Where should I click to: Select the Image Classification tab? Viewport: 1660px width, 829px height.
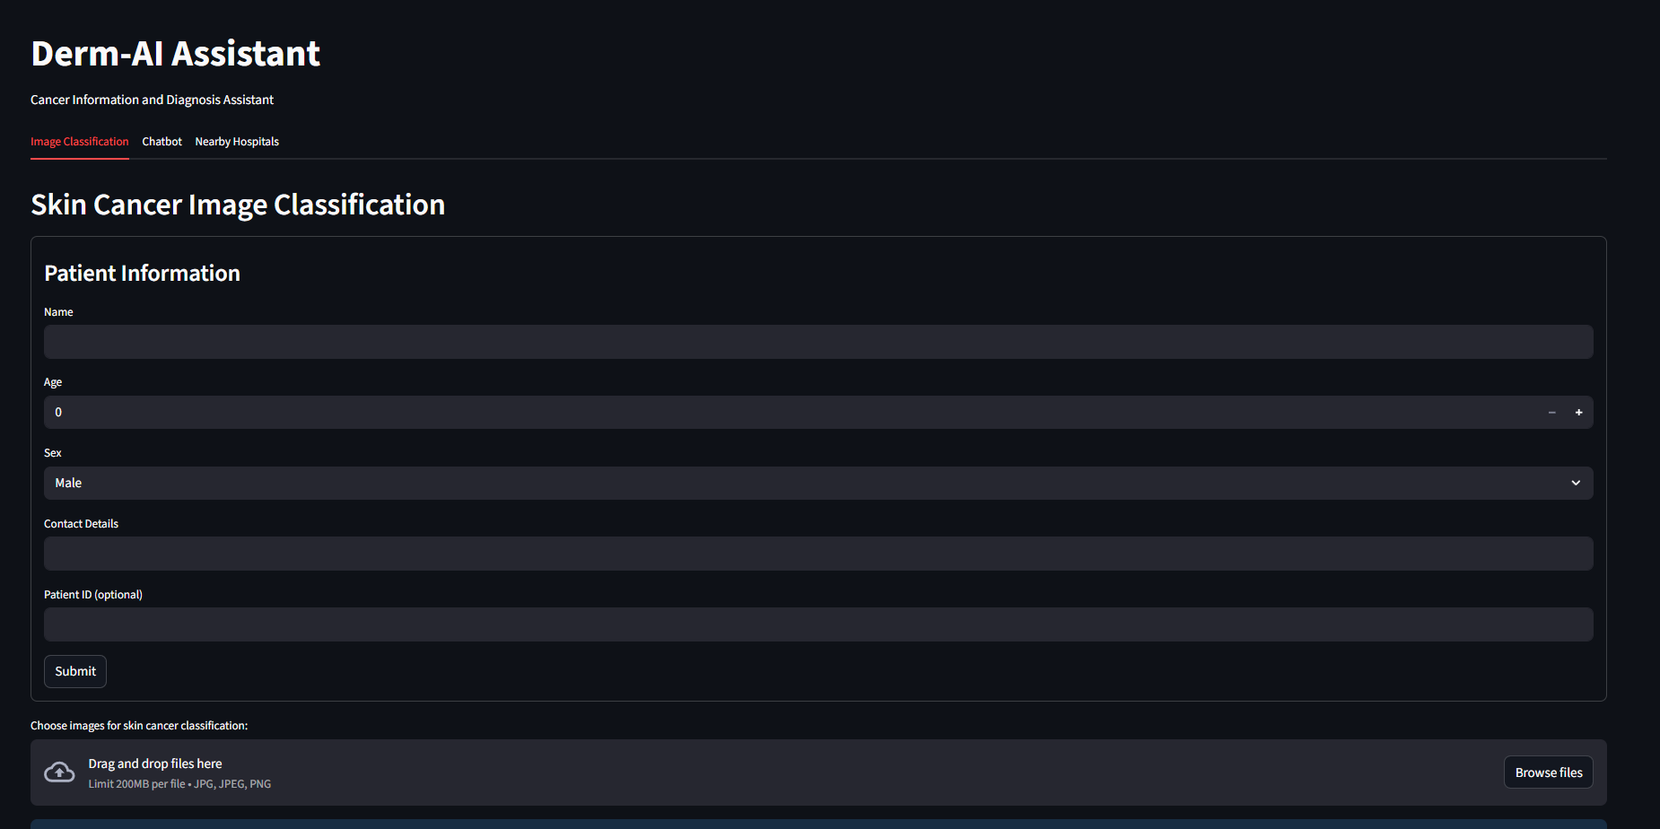click(80, 142)
